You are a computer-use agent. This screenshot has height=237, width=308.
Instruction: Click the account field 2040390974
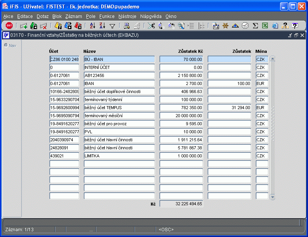pyautogui.click(x=64, y=140)
